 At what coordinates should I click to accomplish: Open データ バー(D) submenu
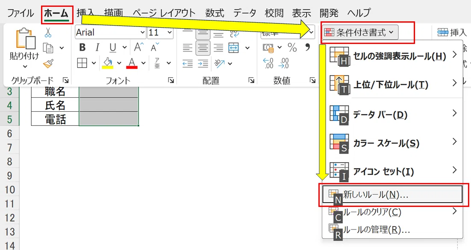tap(392, 114)
